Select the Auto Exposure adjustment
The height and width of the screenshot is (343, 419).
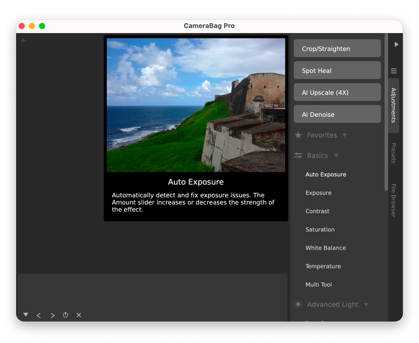326,174
